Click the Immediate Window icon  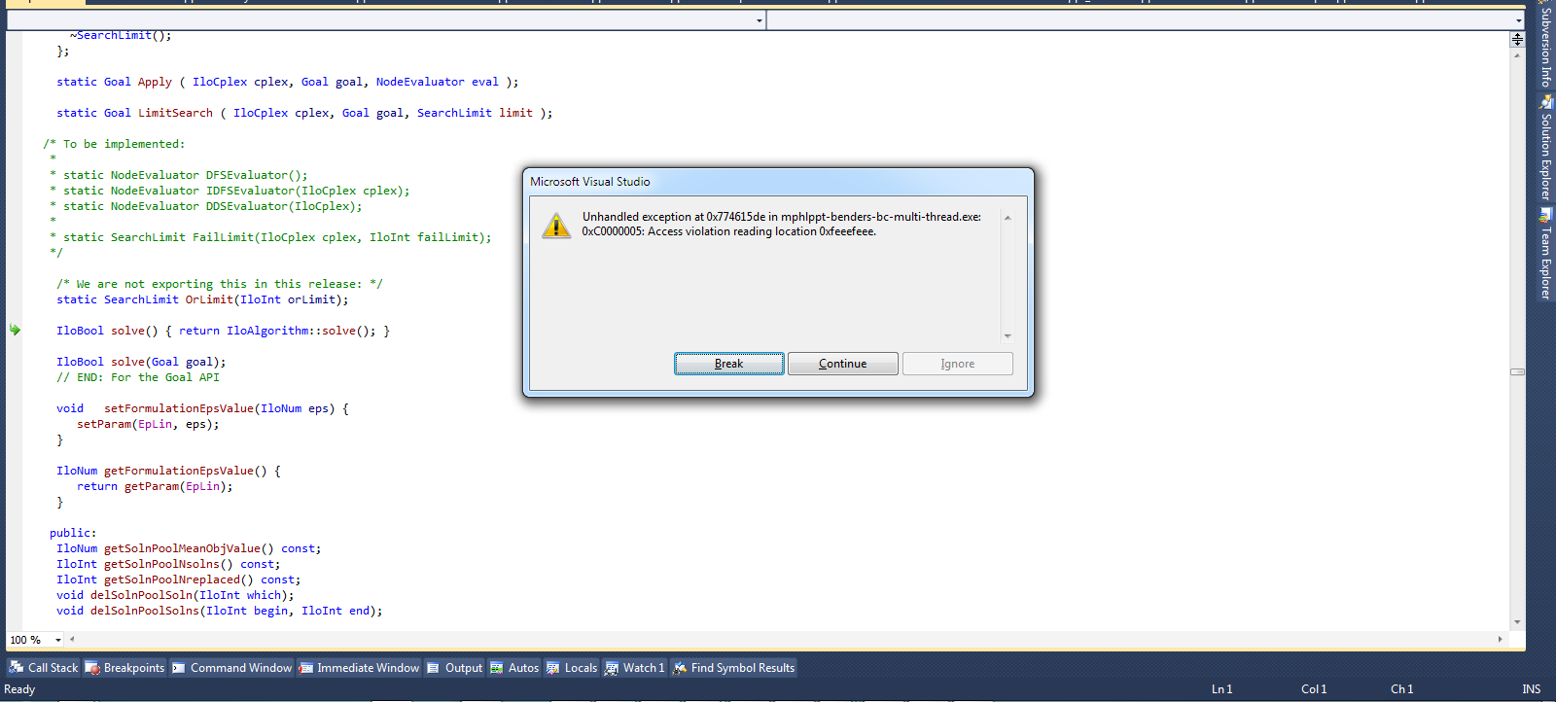pyautogui.click(x=305, y=668)
